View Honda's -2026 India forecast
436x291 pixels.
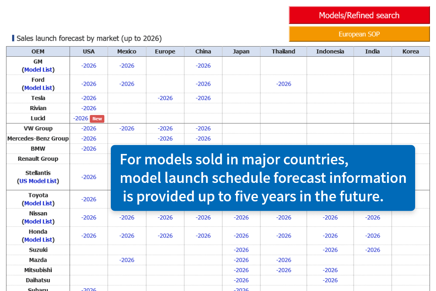click(373, 236)
